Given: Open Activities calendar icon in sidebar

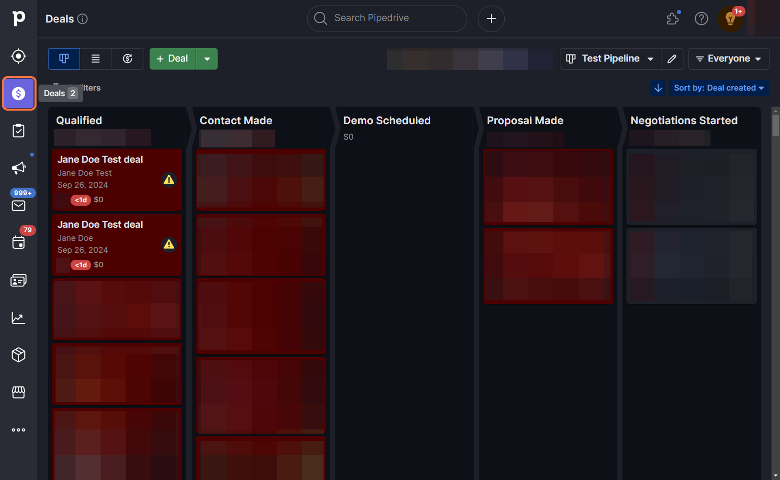Looking at the screenshot, I should point(19,243).
